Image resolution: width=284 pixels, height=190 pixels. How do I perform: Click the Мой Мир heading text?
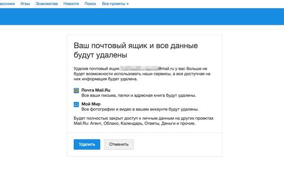(91, 104)
